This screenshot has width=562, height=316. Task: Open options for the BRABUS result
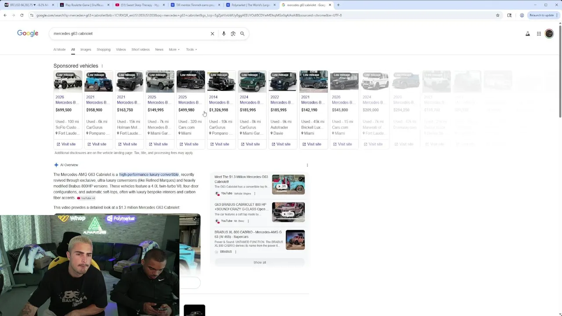(236, 252)
